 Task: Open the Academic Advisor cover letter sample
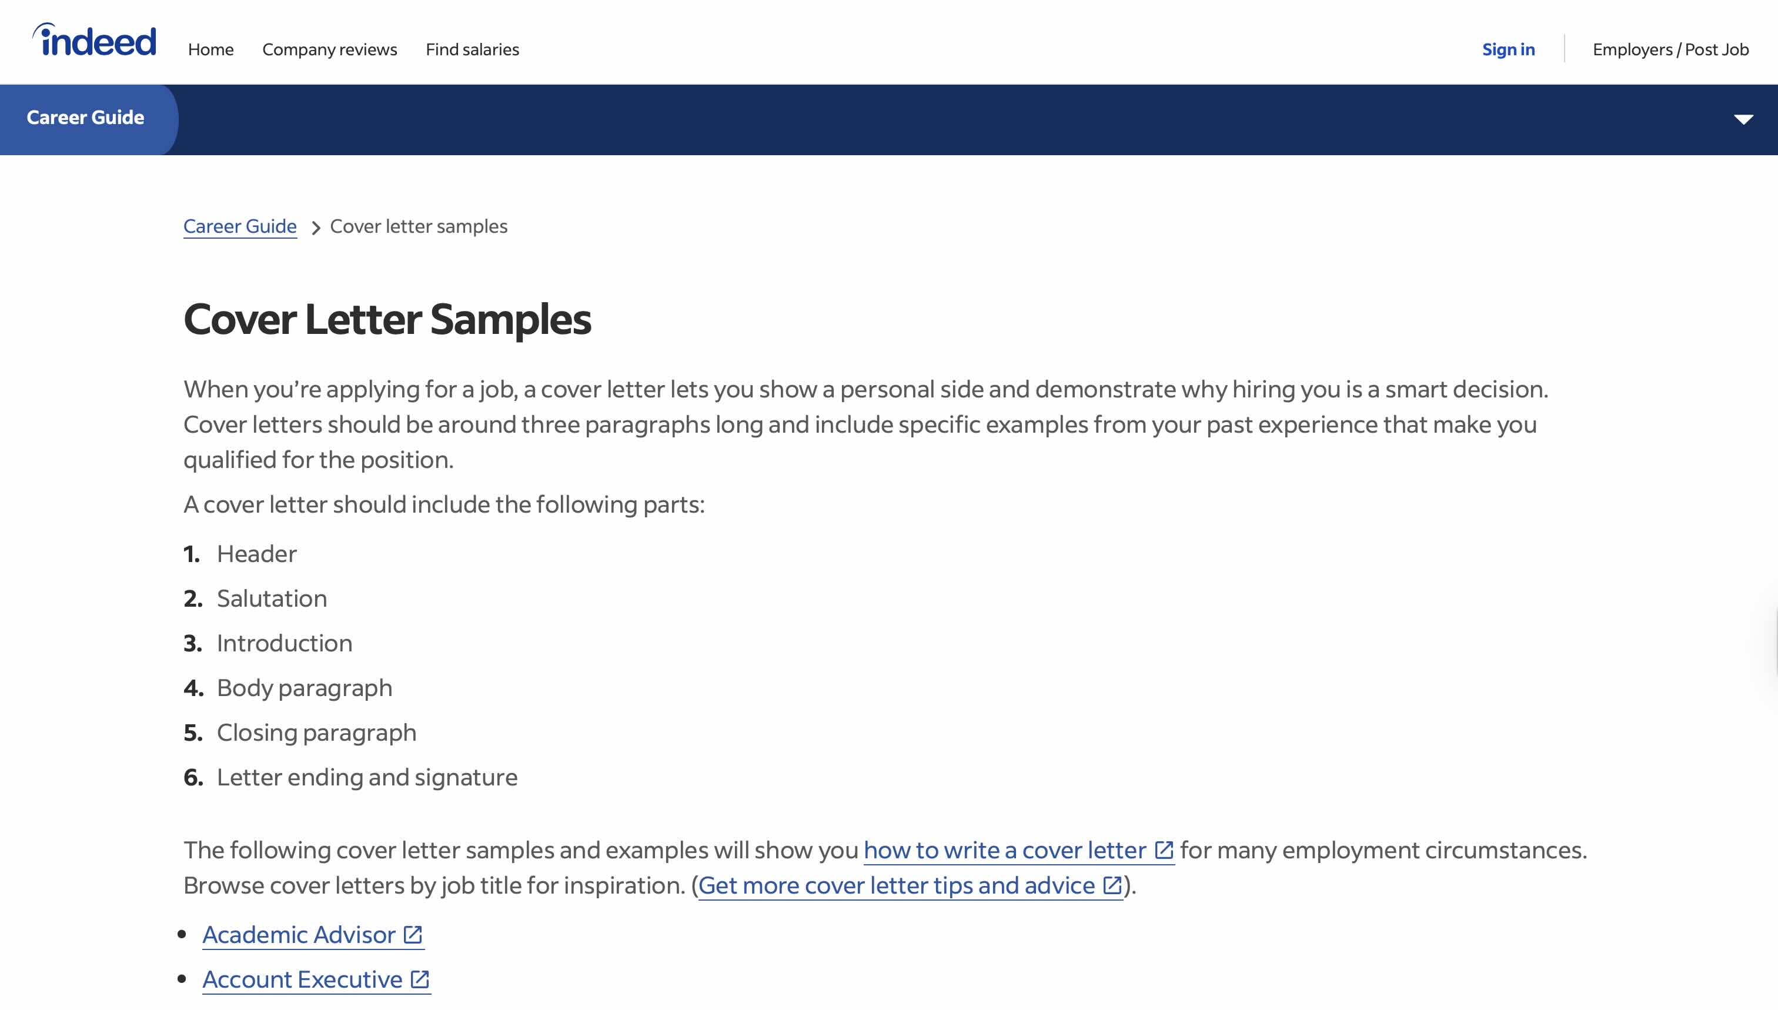(299, 935)
